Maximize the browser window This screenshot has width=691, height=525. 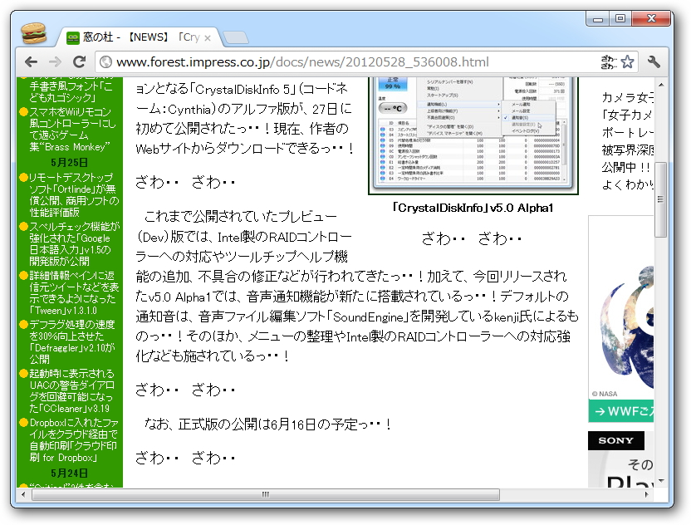[x=620, y=19]
